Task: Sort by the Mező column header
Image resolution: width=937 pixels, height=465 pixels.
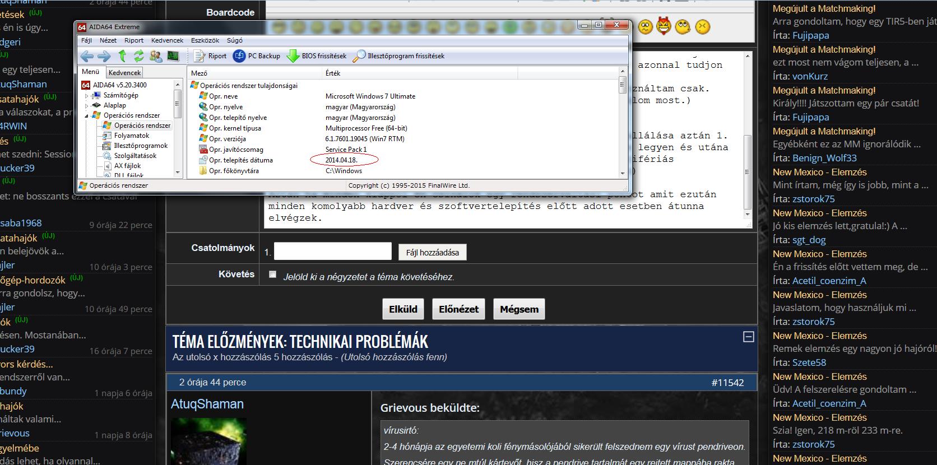Action: click(x=254, y=73)
